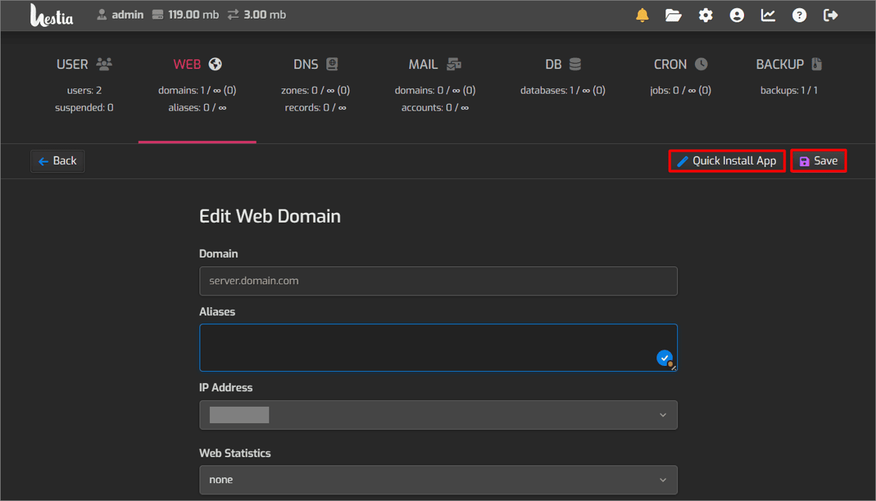Open the USER management section
Image resolution: width=876 pixels, height=501 pixels.
(84, 64)
